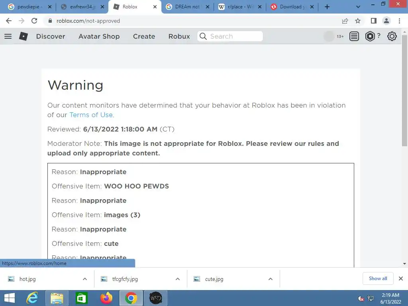The height and width of the screenshot is (306, 408).
Task: Click the search magnifier icon
Action: (x=203, y=36)
